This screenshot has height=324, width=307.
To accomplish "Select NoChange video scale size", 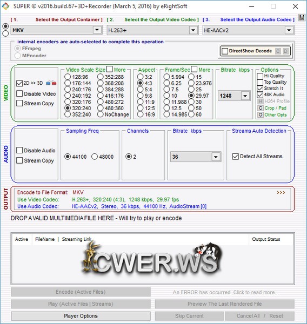I will [x=101, y=114].
